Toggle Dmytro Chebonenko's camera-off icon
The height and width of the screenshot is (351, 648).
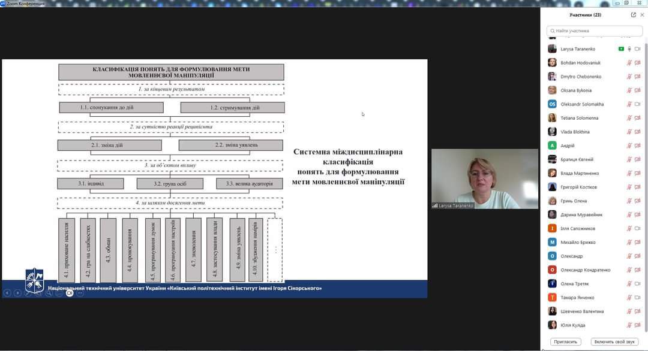638,77
